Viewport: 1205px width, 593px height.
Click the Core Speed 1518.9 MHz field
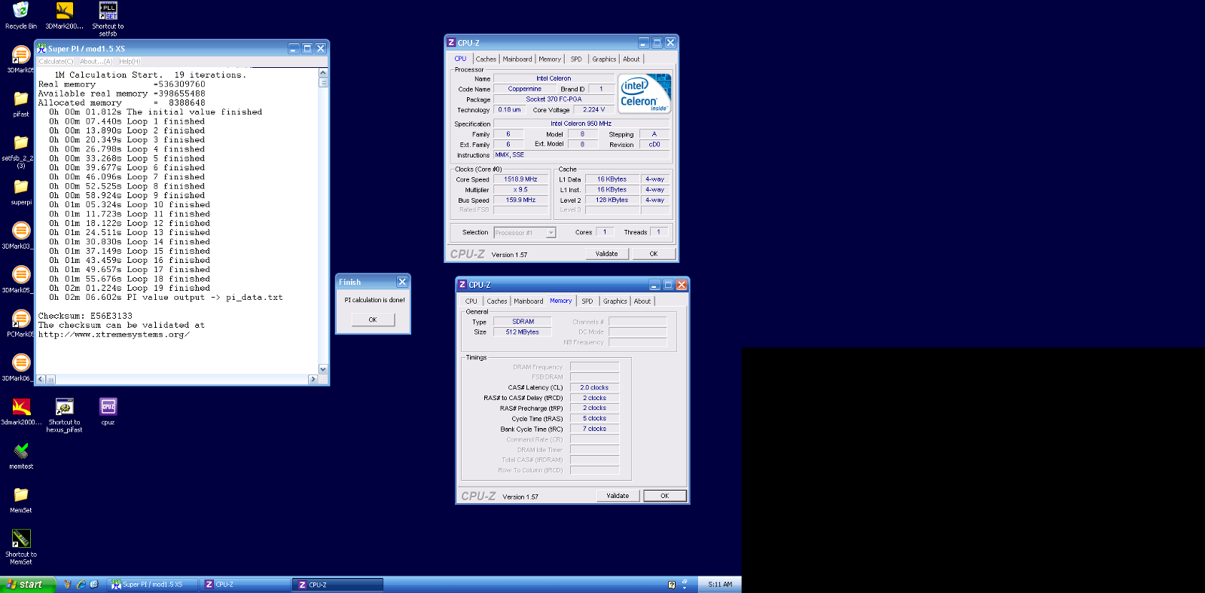[x=521, y=179]
